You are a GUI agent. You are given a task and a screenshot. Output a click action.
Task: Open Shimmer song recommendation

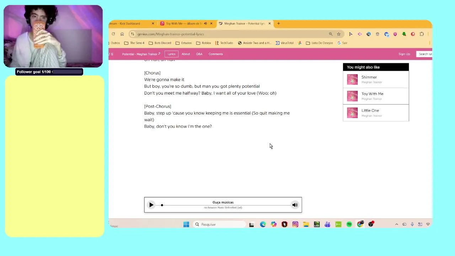376,79
